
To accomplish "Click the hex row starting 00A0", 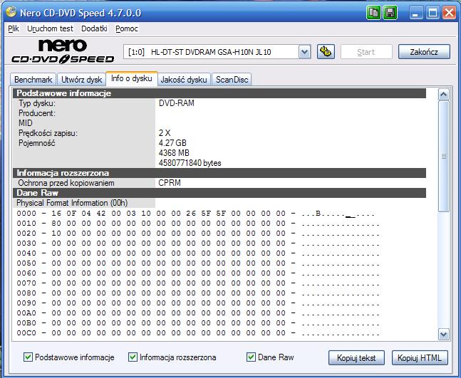I will [x=198, y=313].
